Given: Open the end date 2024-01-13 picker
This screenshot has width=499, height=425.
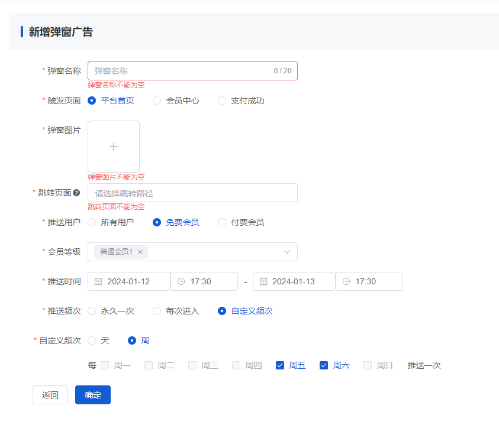Looking at the screenshot, I should pos(294,281).
